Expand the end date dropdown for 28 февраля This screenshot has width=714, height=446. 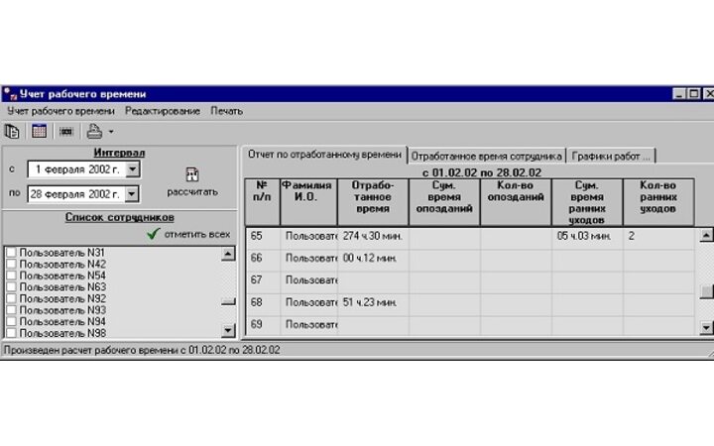133,194
